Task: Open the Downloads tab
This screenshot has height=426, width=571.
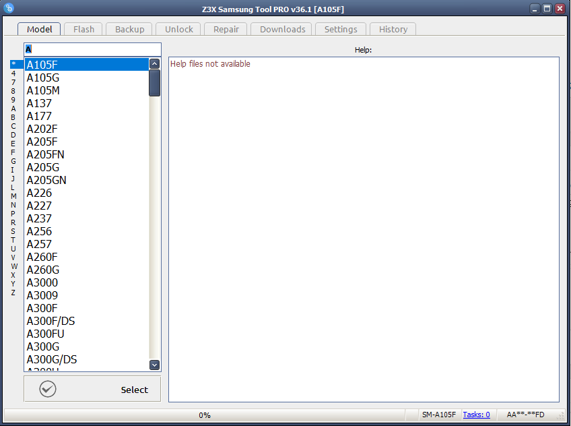Action: tap(283, 29)
